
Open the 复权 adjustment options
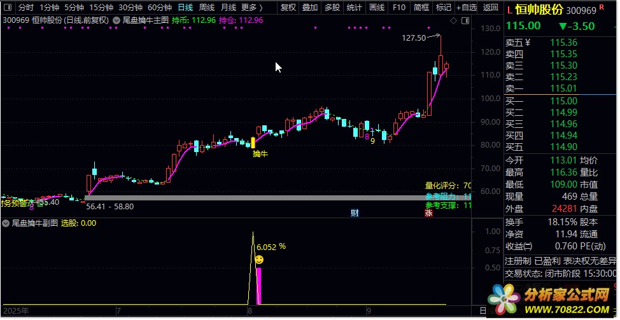click(x=288, y=8)
